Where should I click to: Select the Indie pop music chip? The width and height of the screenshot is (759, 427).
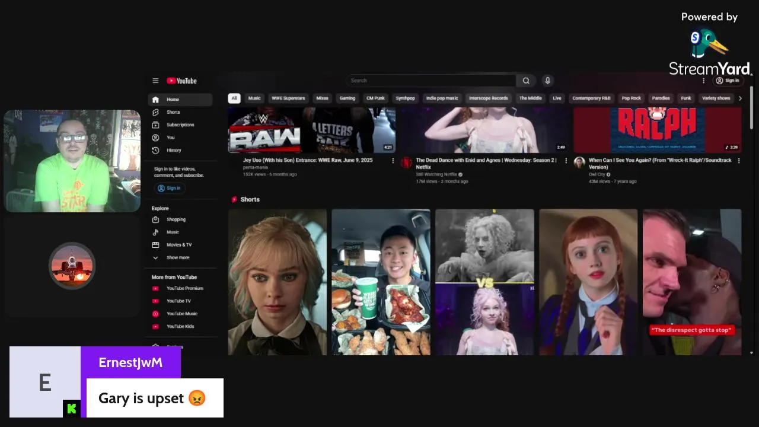click(x=442, y=98)
